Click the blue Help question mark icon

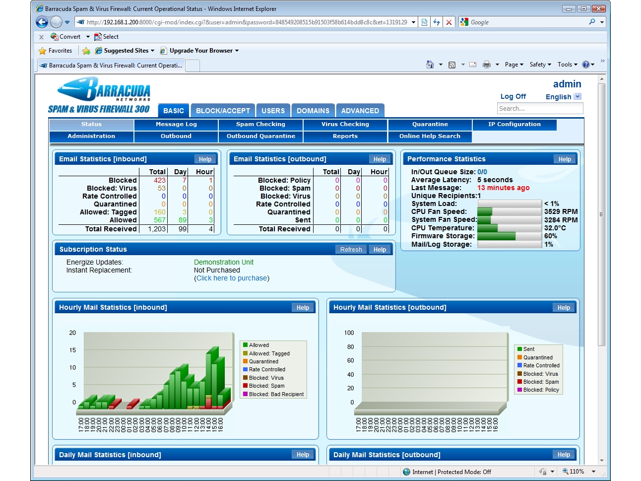coord(586,65)
